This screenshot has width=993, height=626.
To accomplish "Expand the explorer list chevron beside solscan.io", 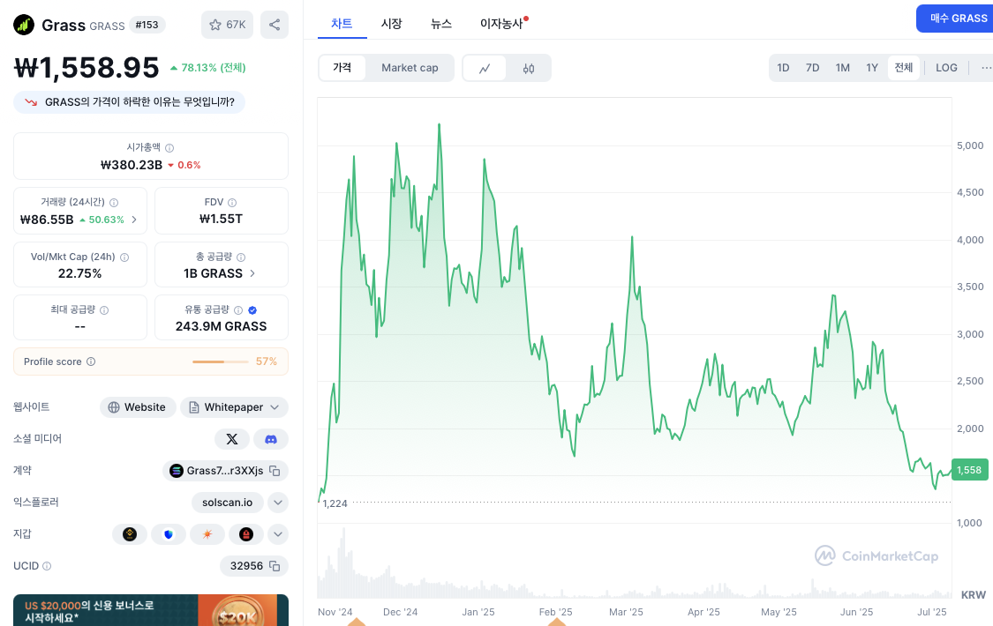I will click(x=277, y=503).
